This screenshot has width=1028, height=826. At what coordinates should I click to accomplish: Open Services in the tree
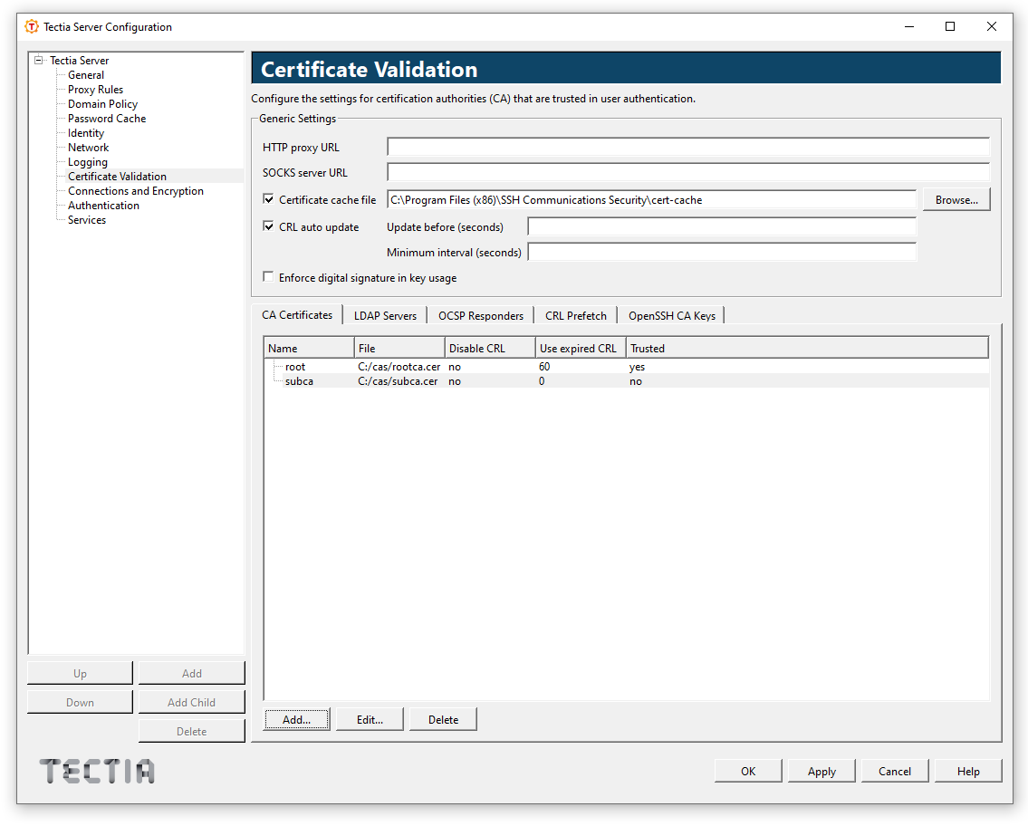(x=87, y=219)
